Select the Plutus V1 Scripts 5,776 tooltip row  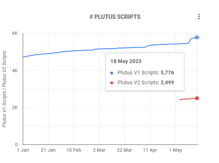tap(142, 73)
